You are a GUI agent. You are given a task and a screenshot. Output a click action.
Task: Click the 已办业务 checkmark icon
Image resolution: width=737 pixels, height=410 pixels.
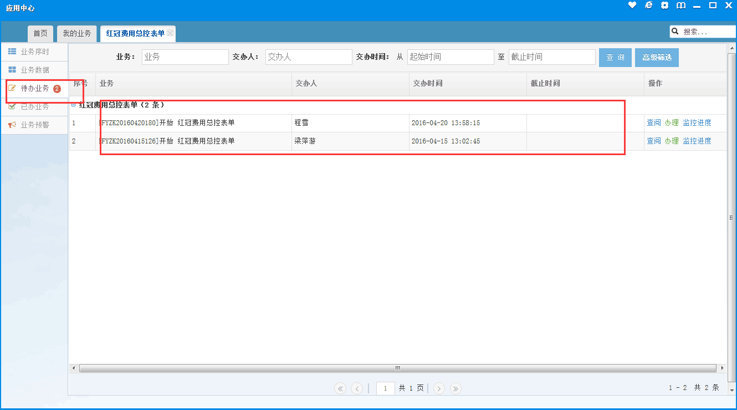pos(12,106)
